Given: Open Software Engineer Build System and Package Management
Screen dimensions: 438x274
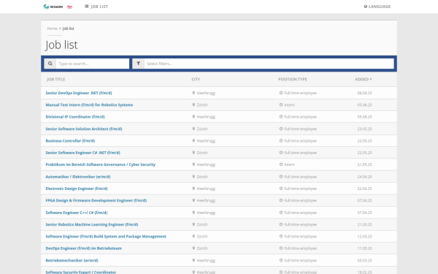Looking at the screenshot, I should click(106, 237).
